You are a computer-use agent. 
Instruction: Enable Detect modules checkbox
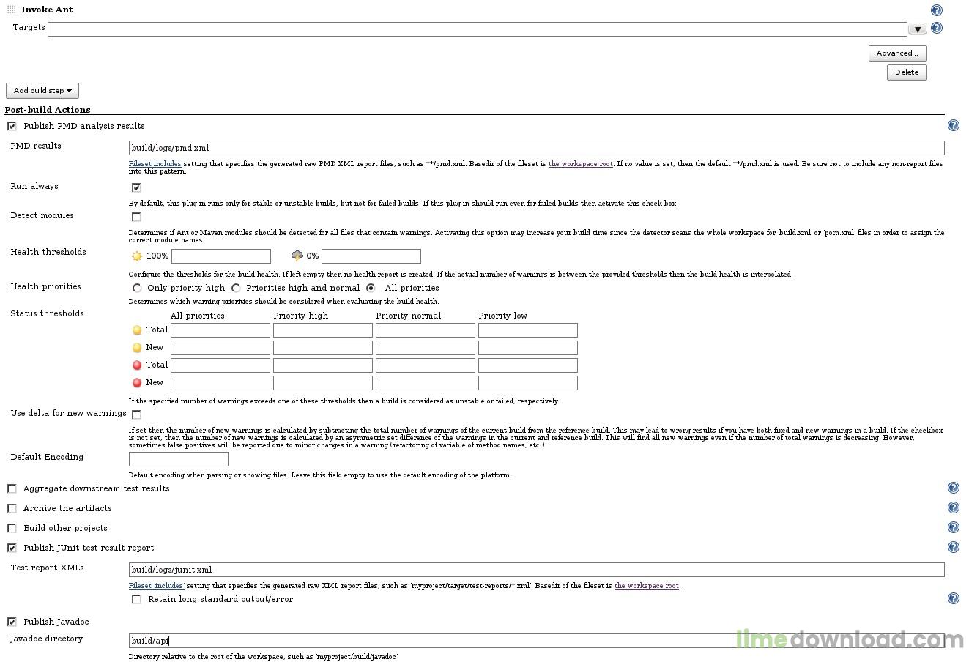136,217
